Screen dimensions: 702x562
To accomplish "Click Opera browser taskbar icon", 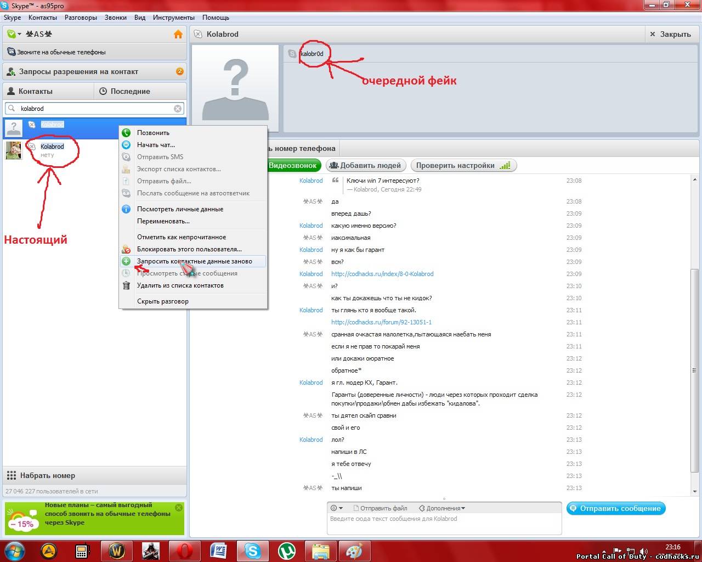I will 184,550.
